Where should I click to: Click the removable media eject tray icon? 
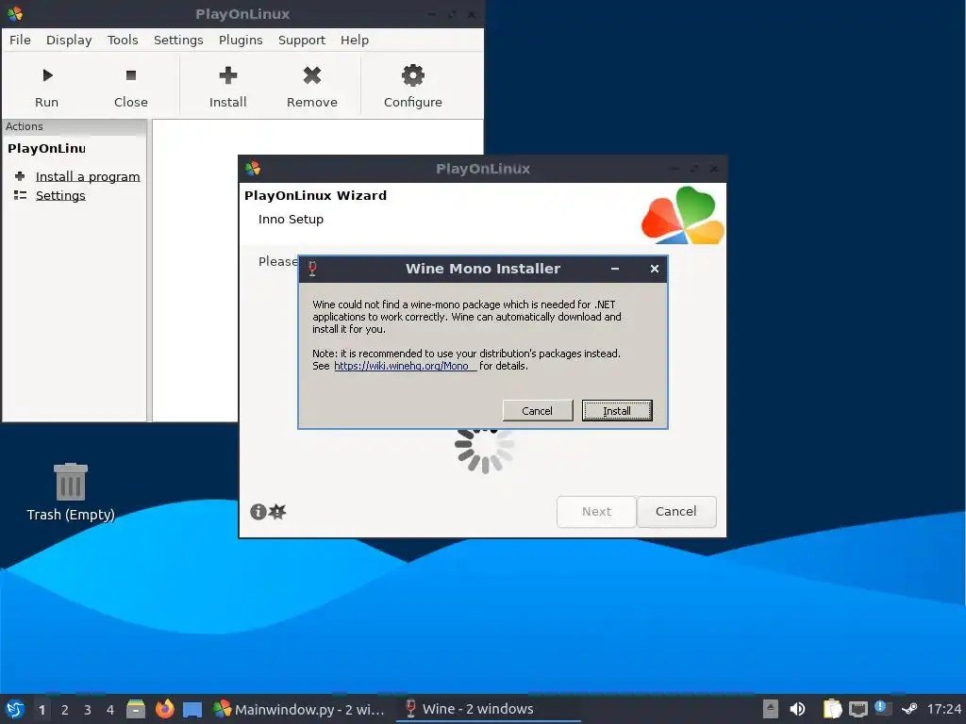click(770, 709)
